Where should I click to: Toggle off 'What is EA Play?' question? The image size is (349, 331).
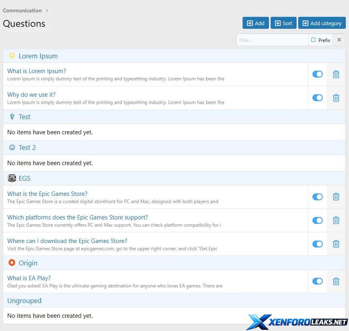(x=317, y=281)
